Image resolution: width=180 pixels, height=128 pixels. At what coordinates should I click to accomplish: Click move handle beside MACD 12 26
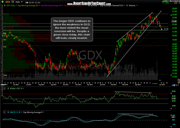(x=8, y=112)
